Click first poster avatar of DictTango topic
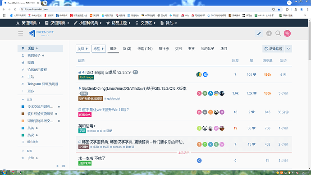 (x=199, y=74)
